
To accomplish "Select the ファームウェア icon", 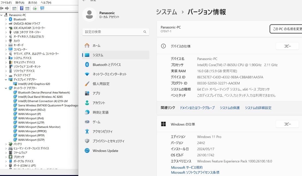I will 11,153.
